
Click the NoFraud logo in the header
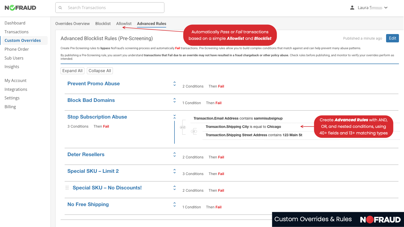20,8
